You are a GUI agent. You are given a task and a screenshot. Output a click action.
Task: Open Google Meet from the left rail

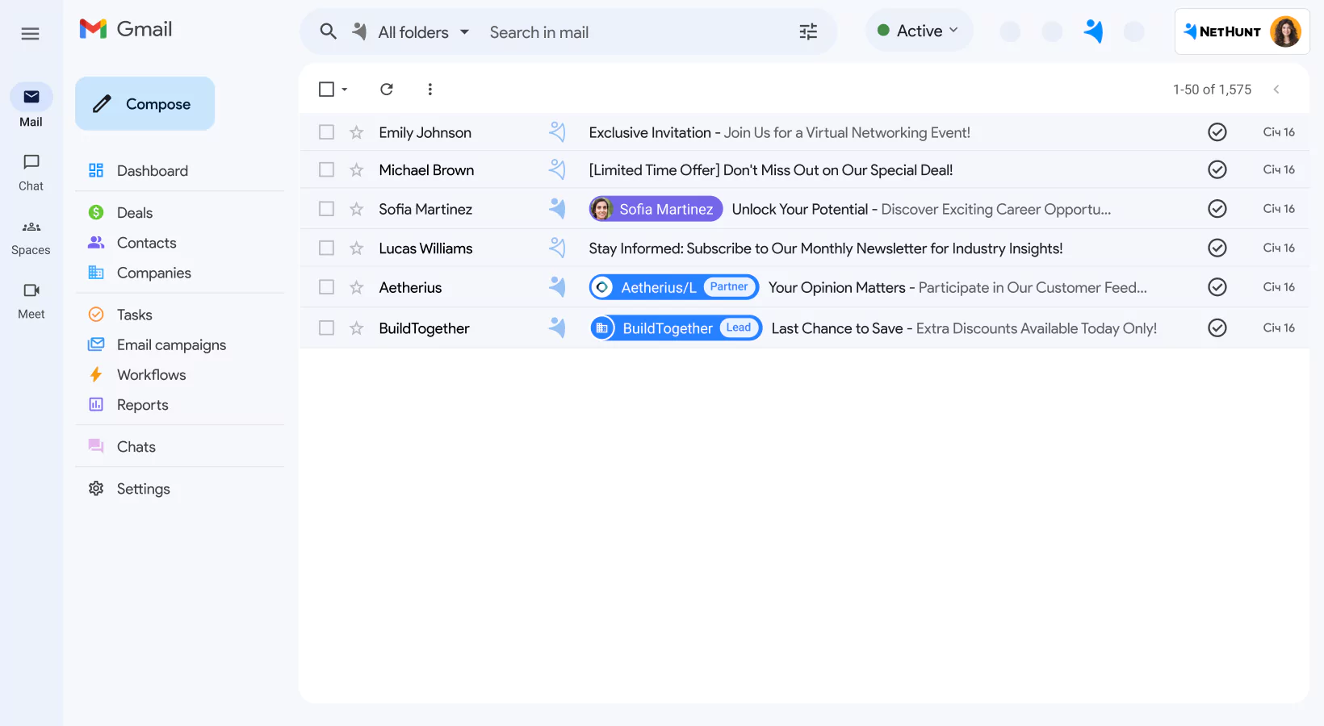31,299
